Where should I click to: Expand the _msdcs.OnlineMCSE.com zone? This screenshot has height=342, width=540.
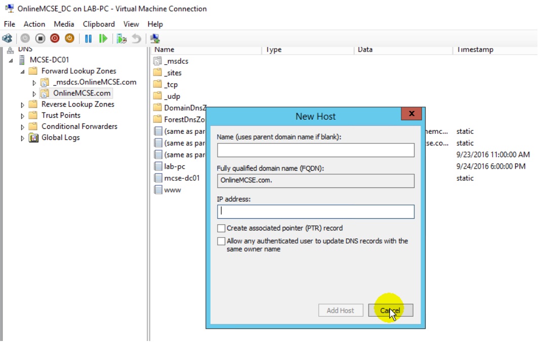(x=34, y=82)
